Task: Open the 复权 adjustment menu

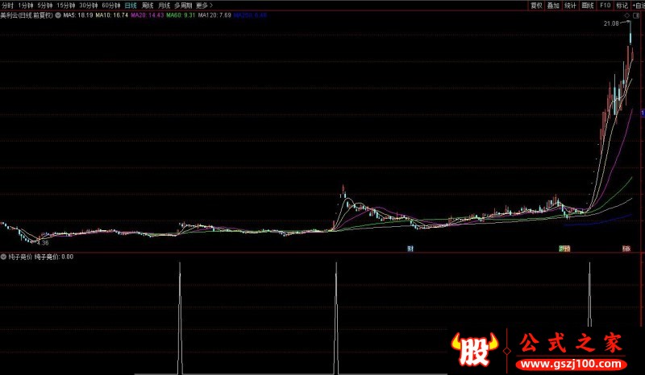Action: [536, 6]
